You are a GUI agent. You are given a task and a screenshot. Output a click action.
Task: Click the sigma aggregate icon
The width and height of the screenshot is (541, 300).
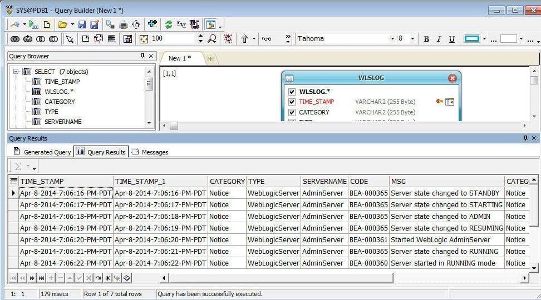click(18, 166)
